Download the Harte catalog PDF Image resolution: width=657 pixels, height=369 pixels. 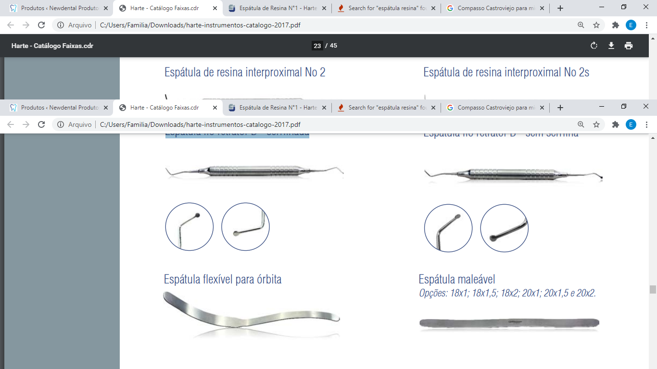(x=611, y=46)
